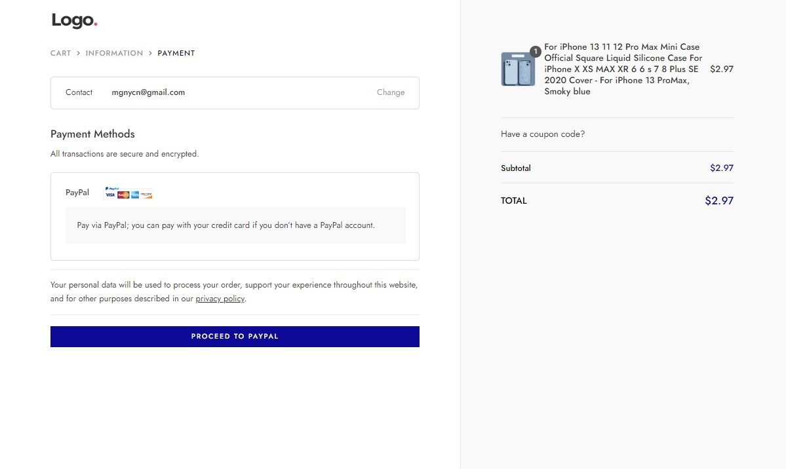Image resolution: width=786 pixels, height=469 pixels.
Task: Open the privacy policy link
Action: (x=220, y=299)
